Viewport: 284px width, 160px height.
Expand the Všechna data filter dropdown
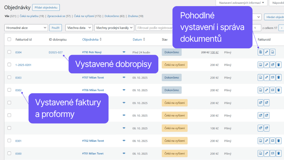coord(79,28)
